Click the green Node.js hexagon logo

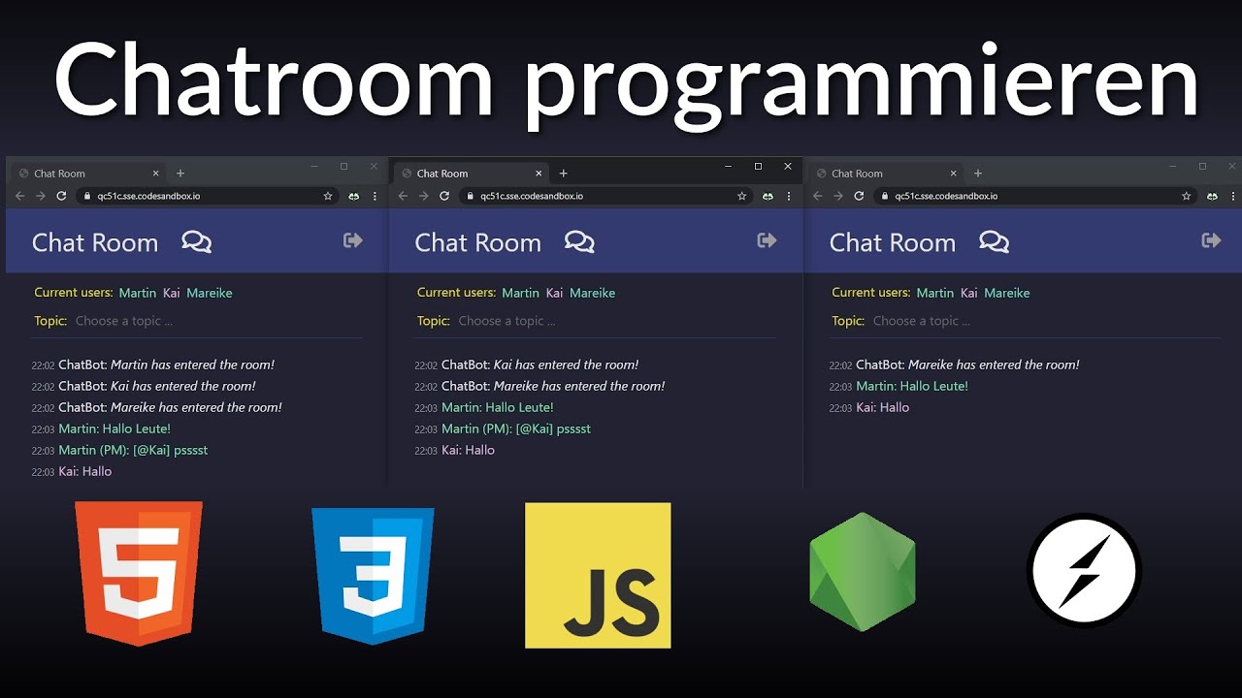coord(863,572)
